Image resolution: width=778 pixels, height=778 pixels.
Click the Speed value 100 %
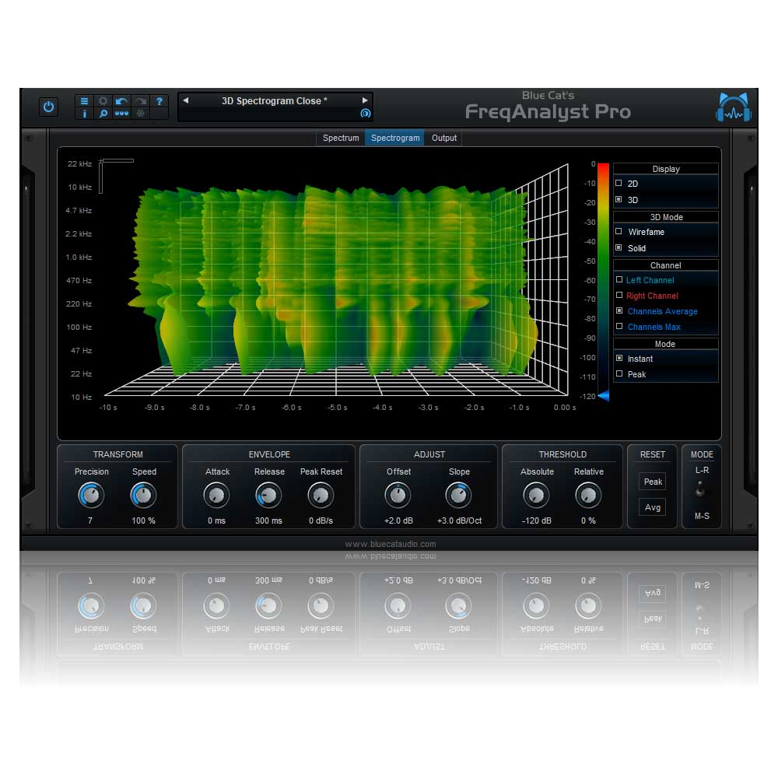click(143, 520)
